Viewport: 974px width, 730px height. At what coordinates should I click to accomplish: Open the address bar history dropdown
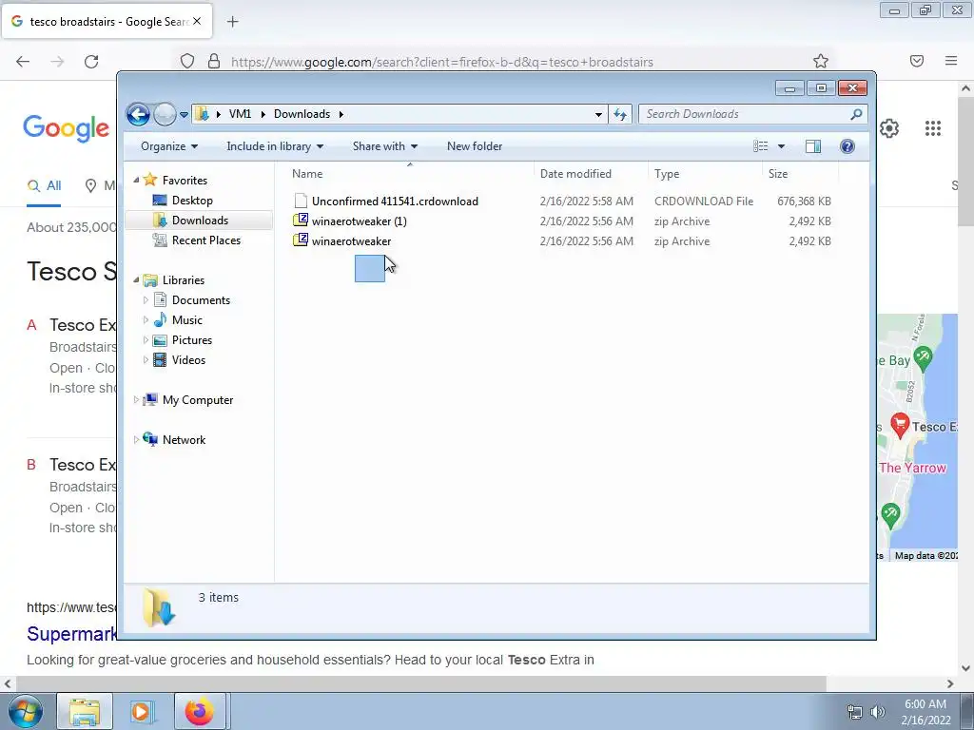pyautogui.click(x=598, y=114)
